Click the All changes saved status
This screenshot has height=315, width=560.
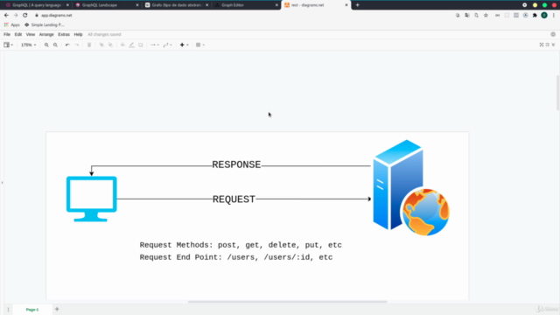(x=104, y=35)
